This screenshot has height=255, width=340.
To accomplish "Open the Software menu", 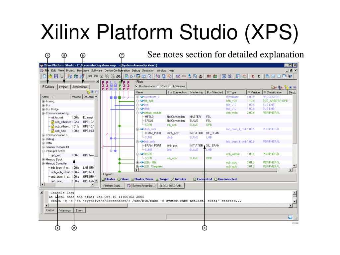I will tap(97, 71).
